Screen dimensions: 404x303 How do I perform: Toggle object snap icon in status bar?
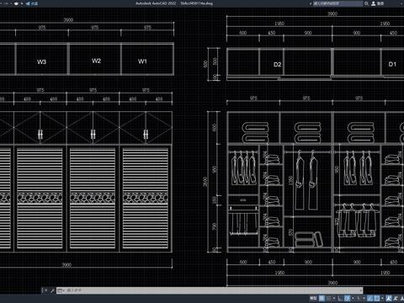[377, 298]
